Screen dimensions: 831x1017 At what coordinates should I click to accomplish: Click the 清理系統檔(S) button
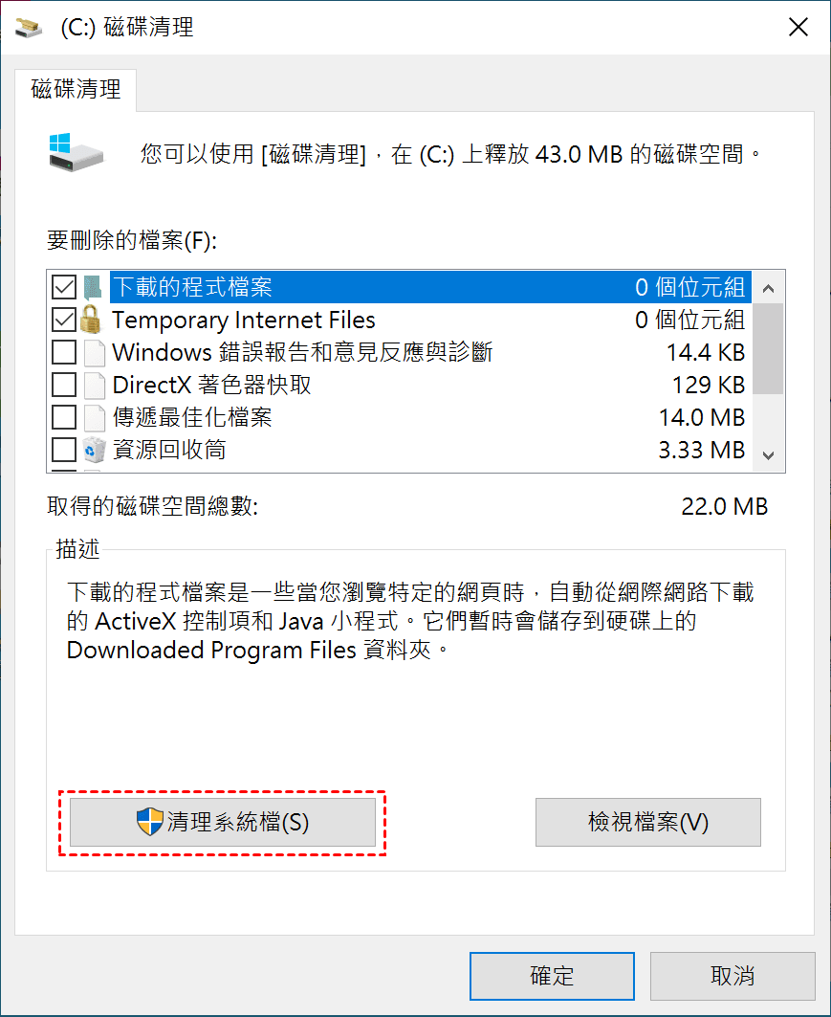223,823
